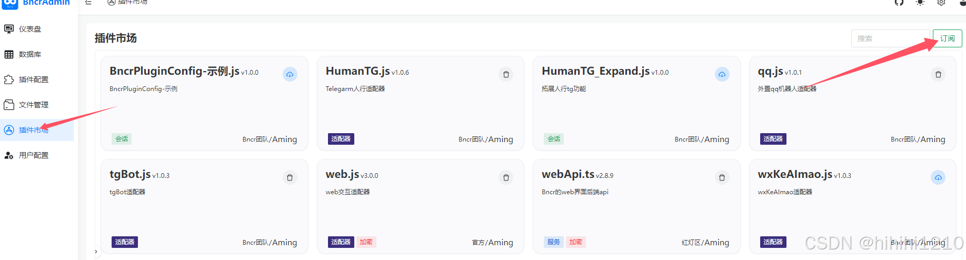Click 加密 tag on web.js card
Image resolution: width=966 pixels, height=260 pixels.
[366, 242]
